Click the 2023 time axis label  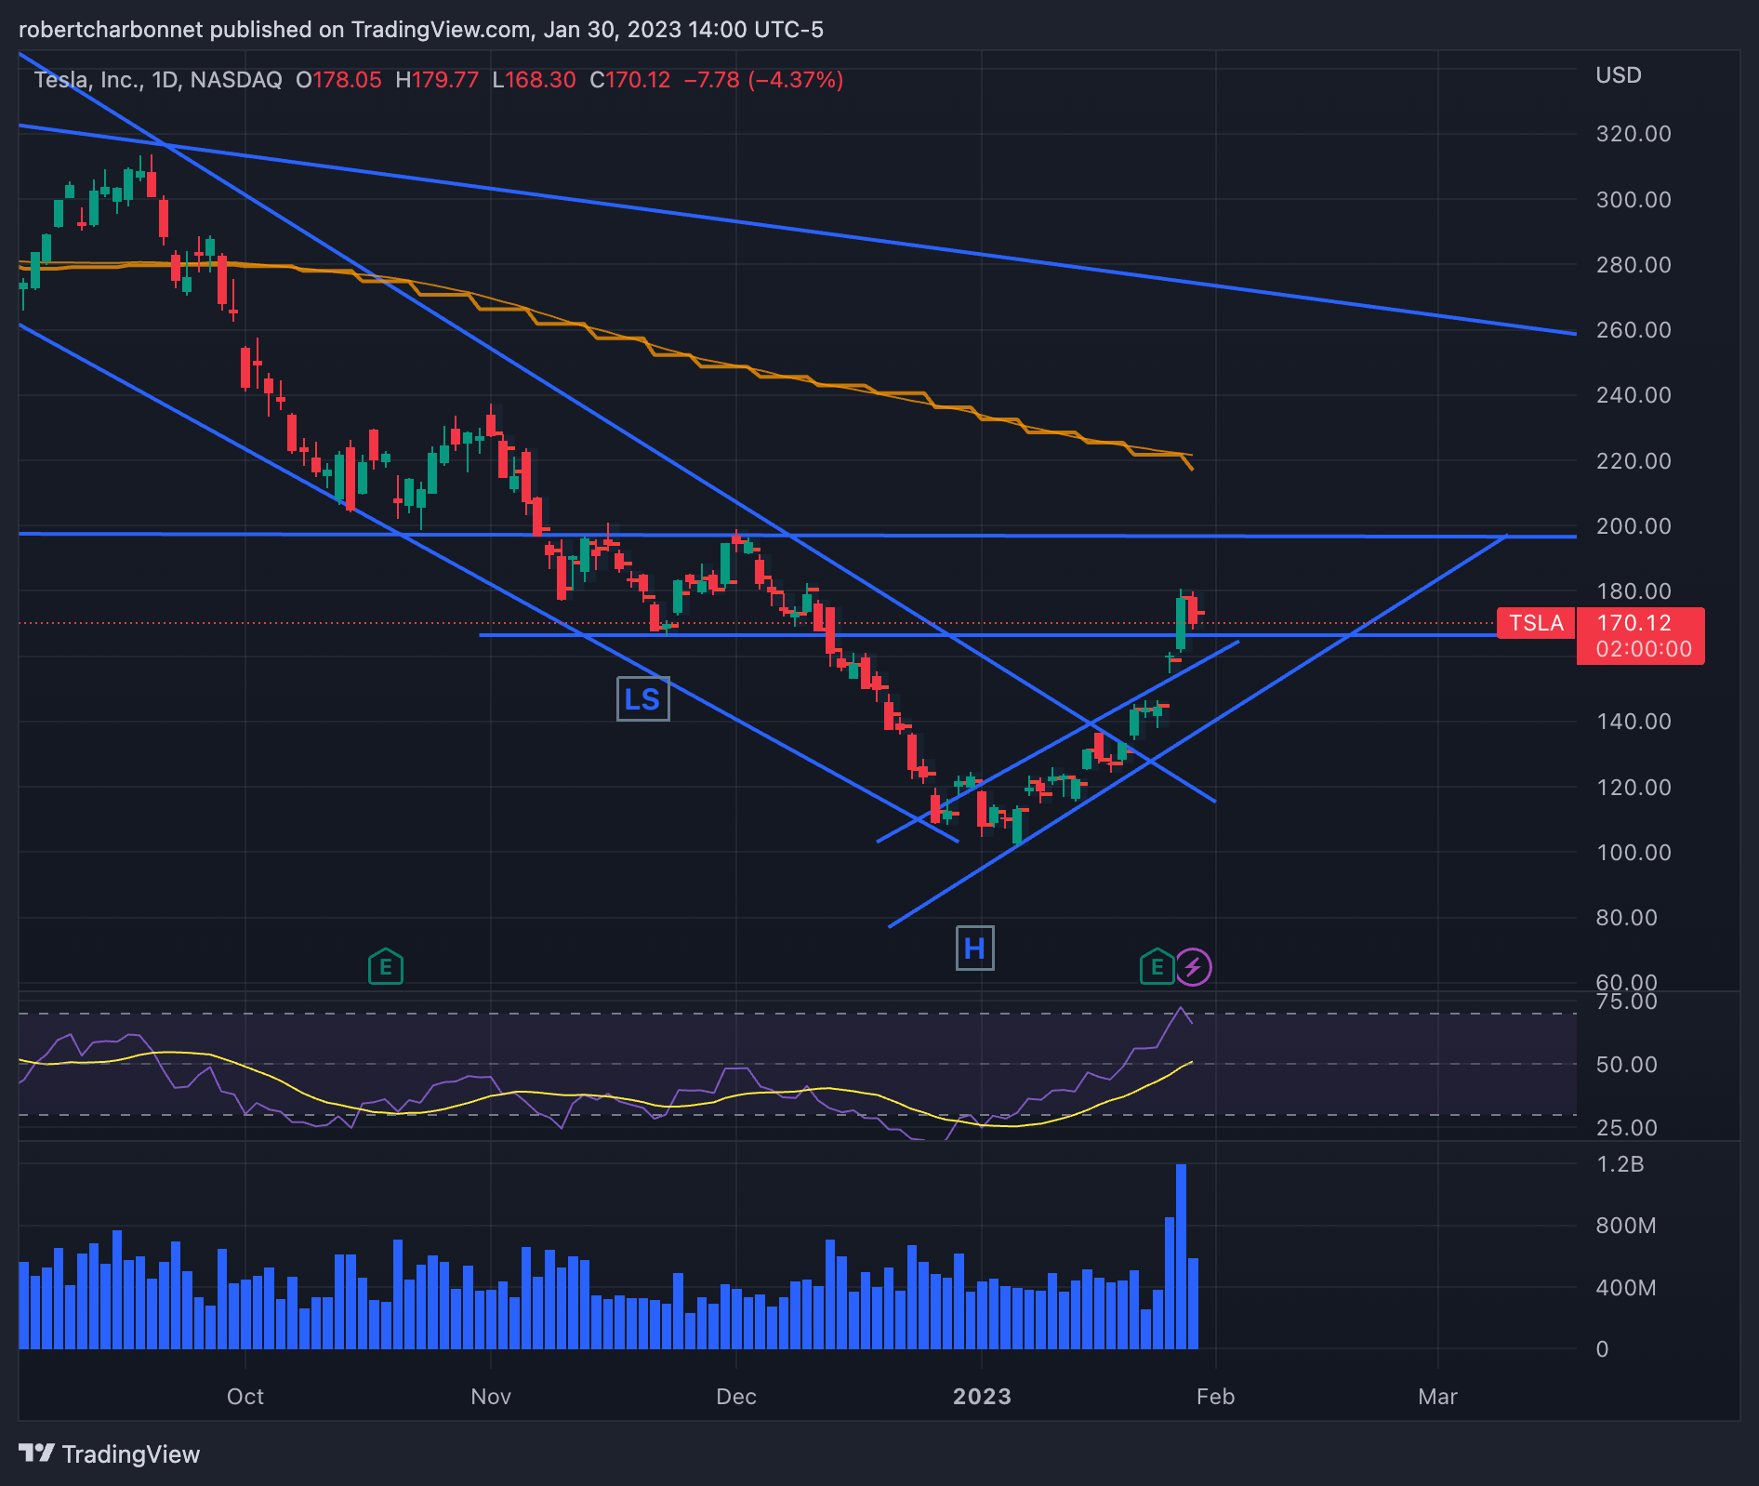point(982,1397)
